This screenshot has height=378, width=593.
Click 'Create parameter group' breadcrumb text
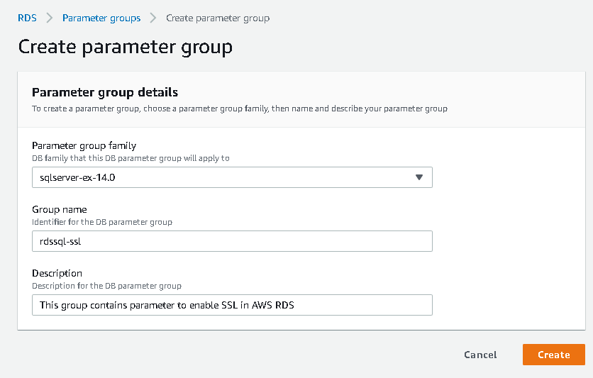click(x=218, y=18)
